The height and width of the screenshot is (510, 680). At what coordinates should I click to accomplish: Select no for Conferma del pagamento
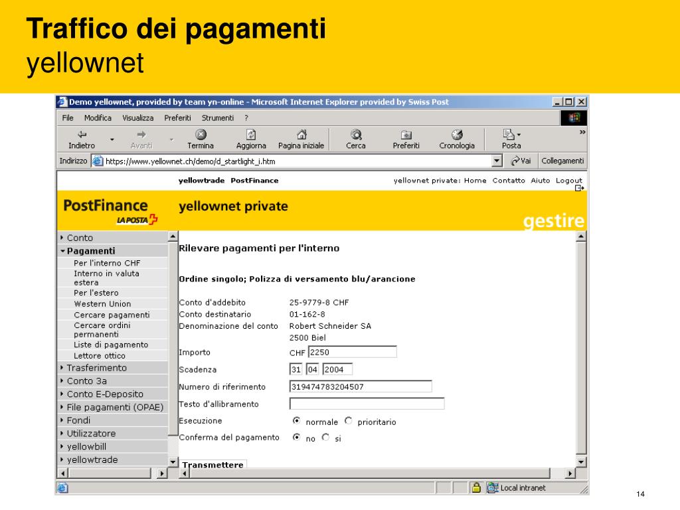[297, 437]
